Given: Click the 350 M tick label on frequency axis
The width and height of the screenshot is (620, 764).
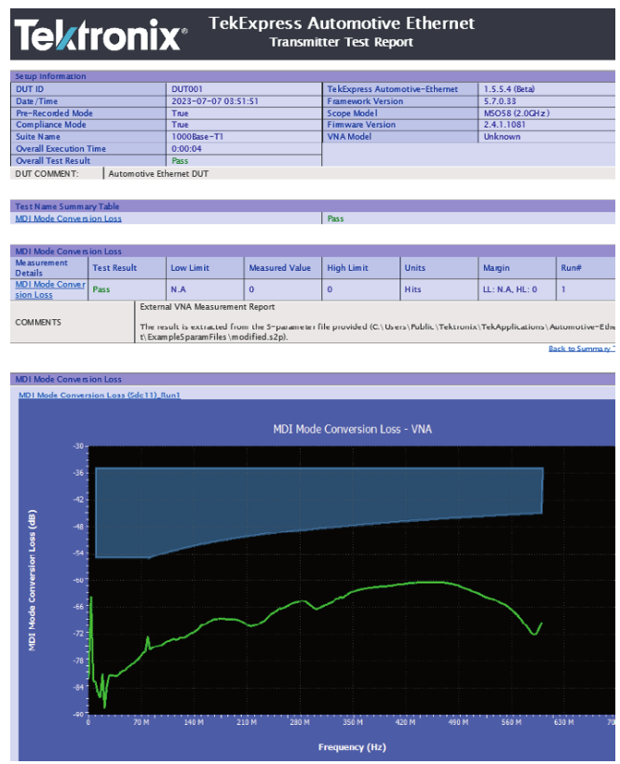Looking at the screenshot, I should click(353, 722).
